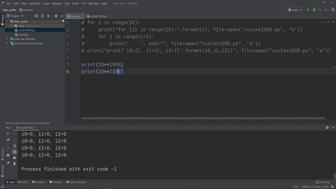Open the Refactor menu

pos(57,4)
